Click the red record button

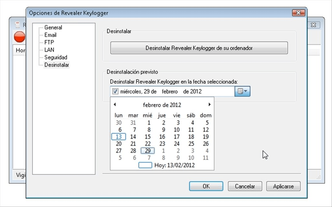tap(19, 37)
